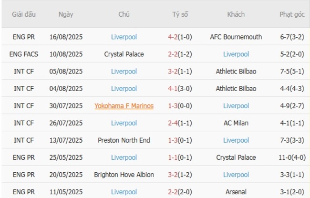Click the "Ngày" column header
This screenshot has height=198, width=310.
66,14
